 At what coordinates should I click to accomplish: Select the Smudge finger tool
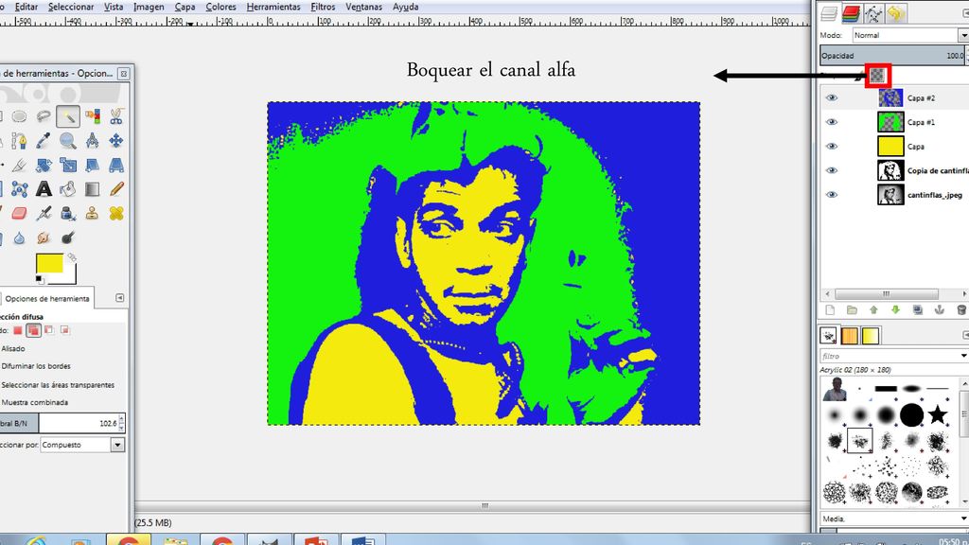44,237
